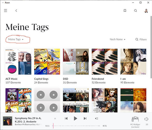Open the masked women portraits tag cover
This screenshot has height=130, width=152.
105,100
